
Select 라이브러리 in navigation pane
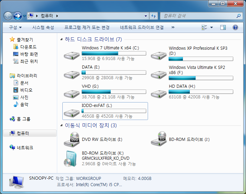(27, 76)
